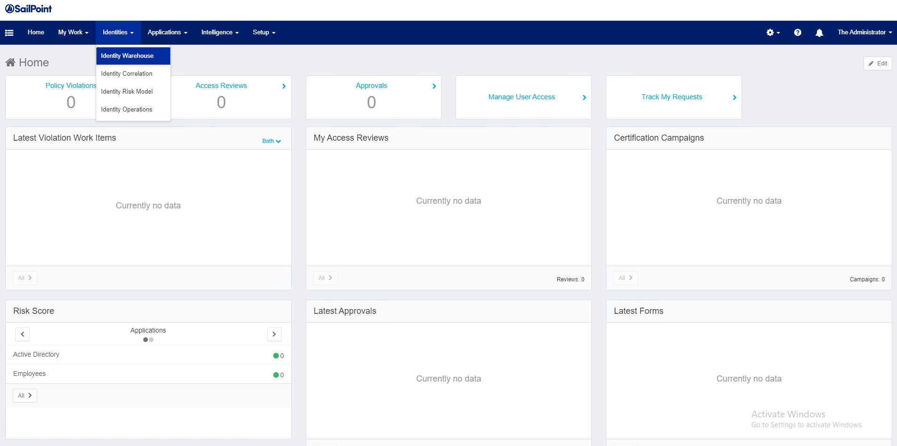
Task: Click the Applications label in Risk Score
Action: (x=148, y=330)
